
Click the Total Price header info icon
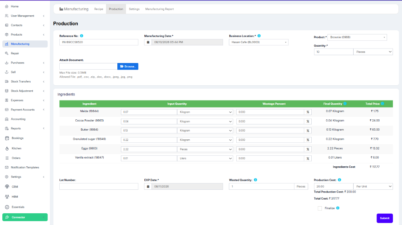pyautogui.click(x=382, y=104)
